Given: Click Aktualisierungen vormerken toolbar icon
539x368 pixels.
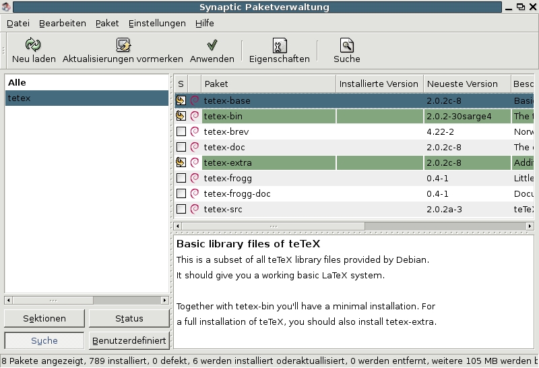Looking at the screenshot, I should [123, 45].
